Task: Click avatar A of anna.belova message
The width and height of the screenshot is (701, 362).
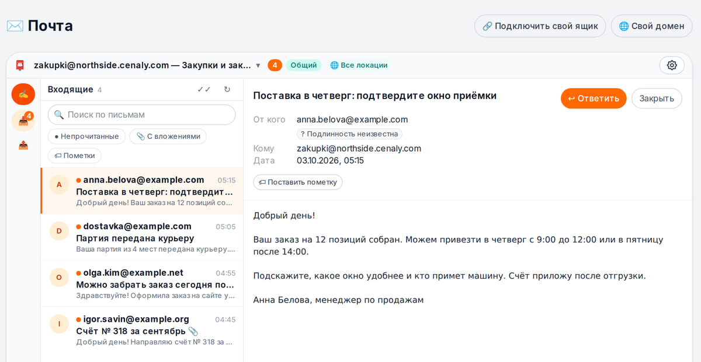Action: pyautogui.click(x=59, y=185)
